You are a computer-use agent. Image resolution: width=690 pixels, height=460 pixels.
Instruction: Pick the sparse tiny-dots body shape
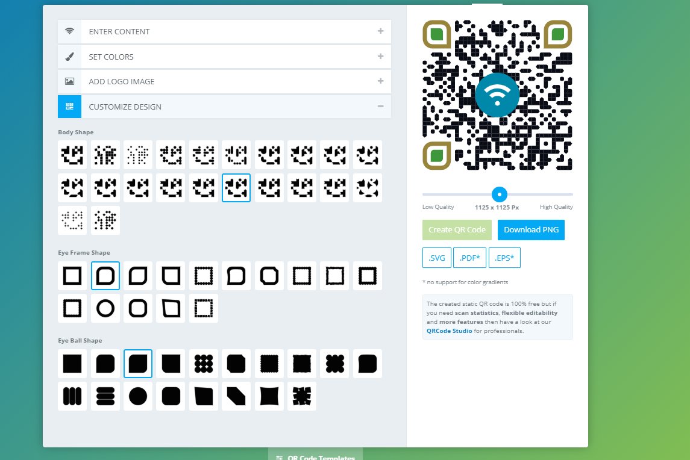[138, 155]
